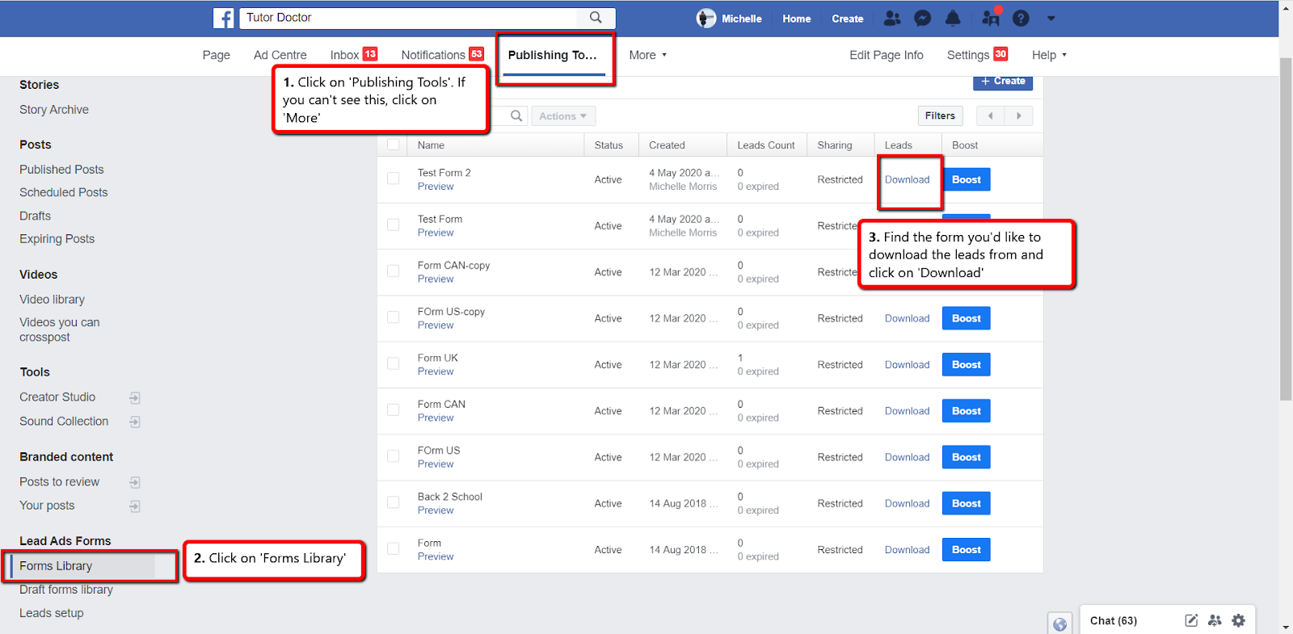Open the Filters button
Viewport: 1293px width, 634px height.
point(940,115)
